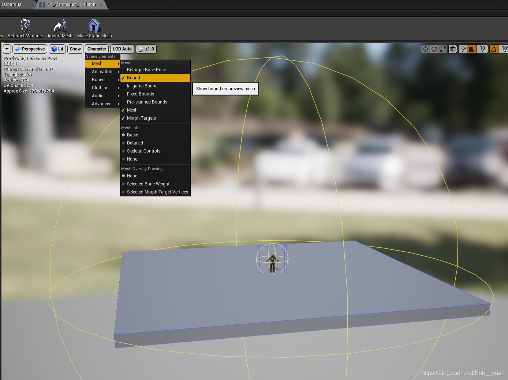Select the translate (move) gizmo mode
Viewport: 508px width, 380px height.
click(425, 49)
